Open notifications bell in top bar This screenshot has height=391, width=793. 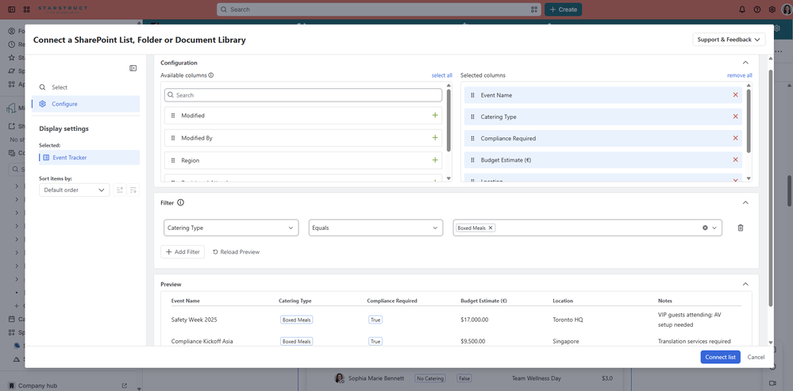coord(742,9)
